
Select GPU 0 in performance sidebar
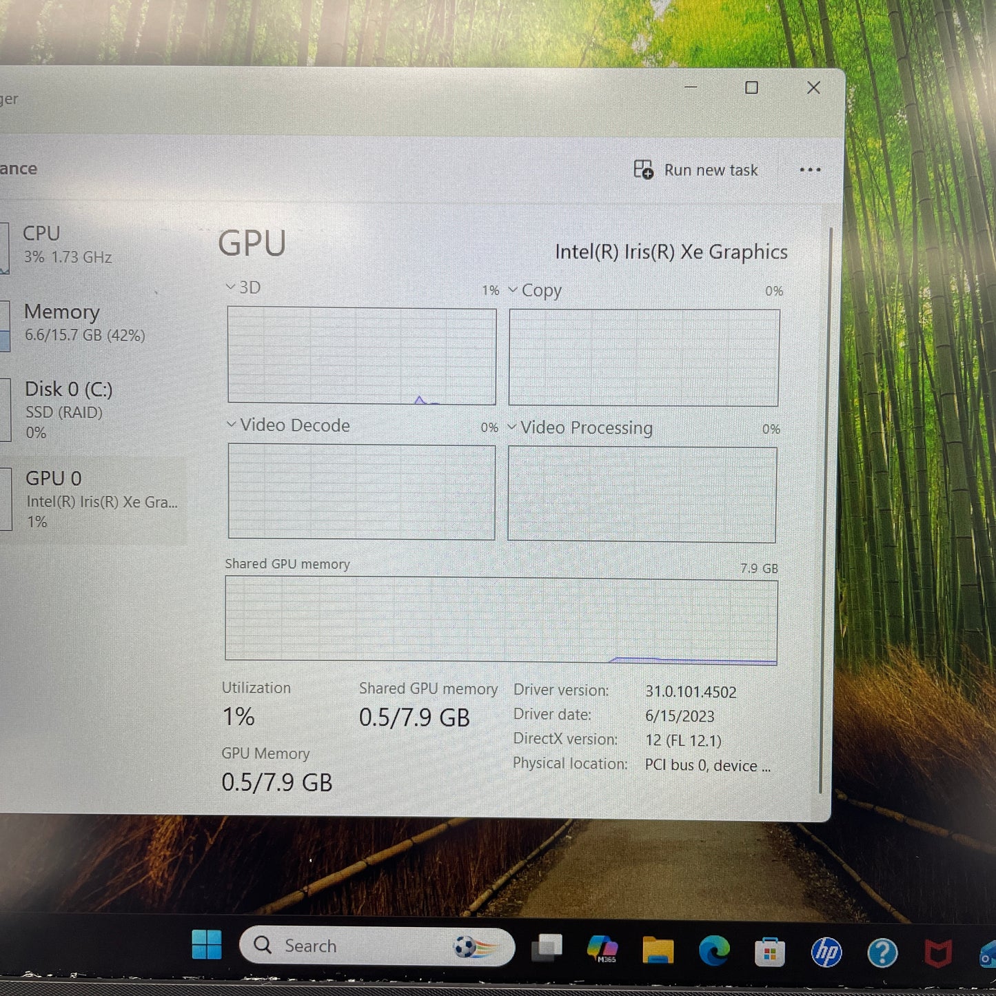[x=93, y=500]
